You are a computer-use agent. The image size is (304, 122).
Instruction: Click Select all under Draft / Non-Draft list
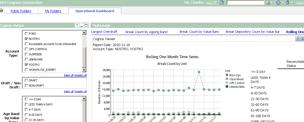tap(69, 91)
